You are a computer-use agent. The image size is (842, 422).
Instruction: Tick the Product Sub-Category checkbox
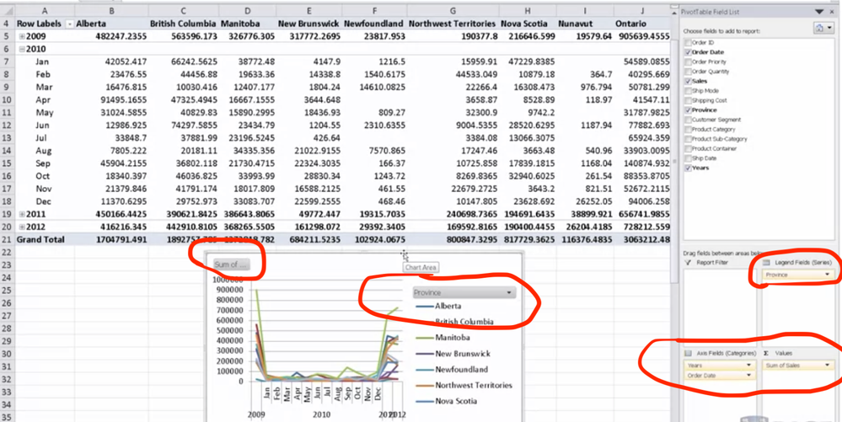tap(689, 139)
